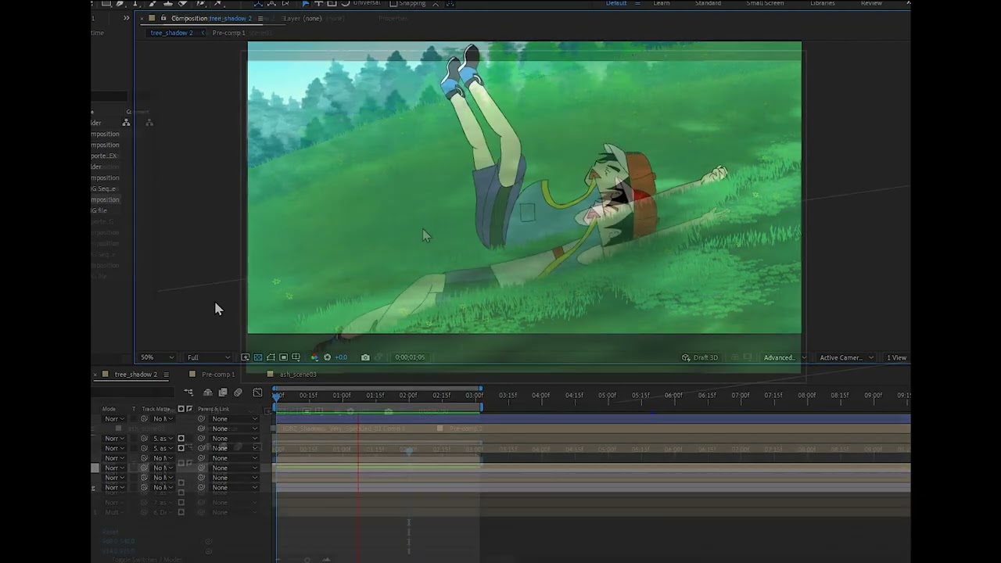Click the timeline layer search field
Viewport: 1001px width, 563px height.
134,393
